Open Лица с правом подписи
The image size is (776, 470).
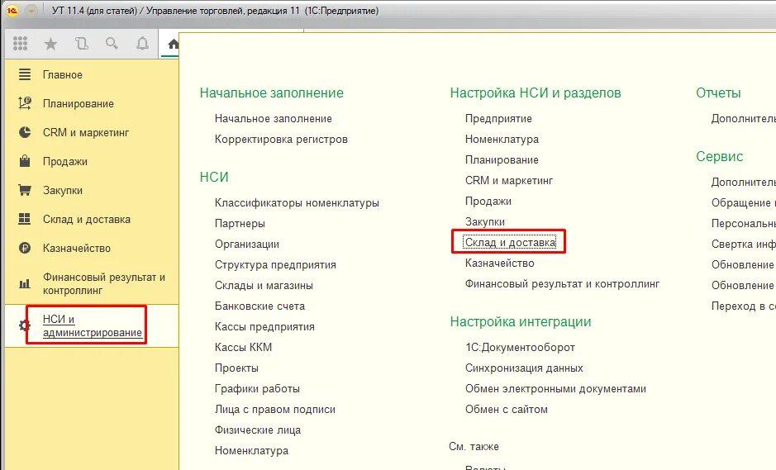click(274, 410)
